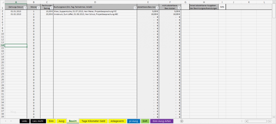The image size is (276, 124).
Task: Select column F header
Action: click(x=170, y=2)
